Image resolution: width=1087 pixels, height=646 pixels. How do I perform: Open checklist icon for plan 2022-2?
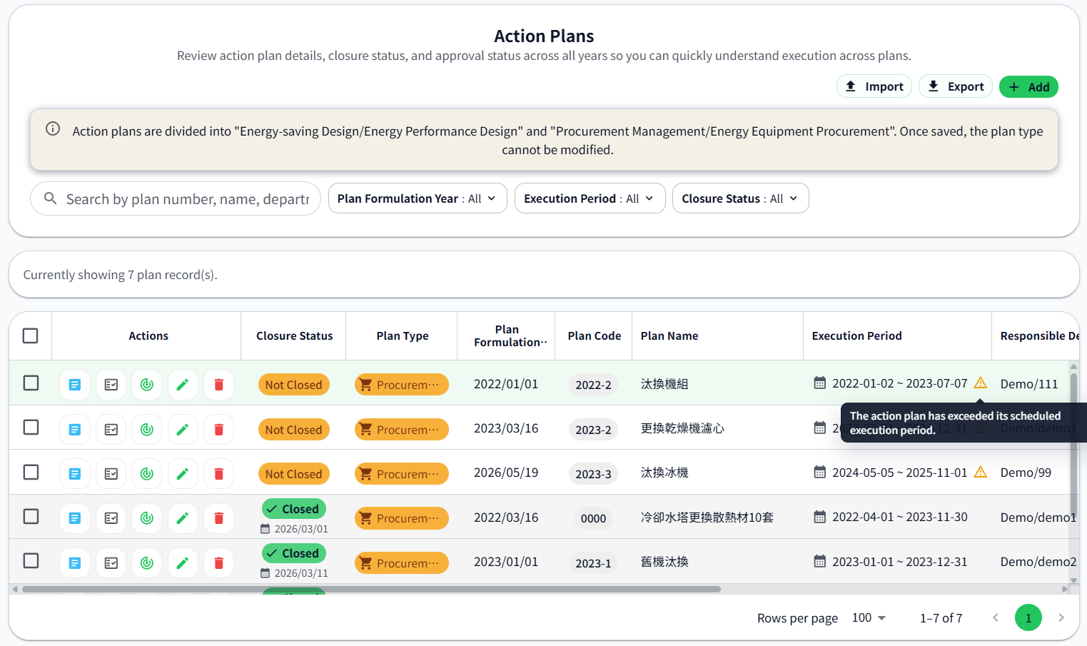[x=111, y=385]
